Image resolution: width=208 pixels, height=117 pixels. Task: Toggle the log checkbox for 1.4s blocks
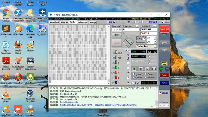point(128,73)
